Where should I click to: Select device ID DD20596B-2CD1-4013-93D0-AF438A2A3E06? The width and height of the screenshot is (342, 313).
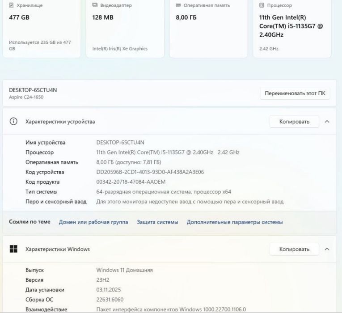150,172
